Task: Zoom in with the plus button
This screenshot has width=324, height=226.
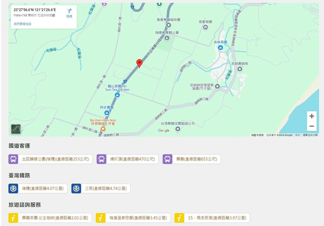Action: tap(312, 116)
